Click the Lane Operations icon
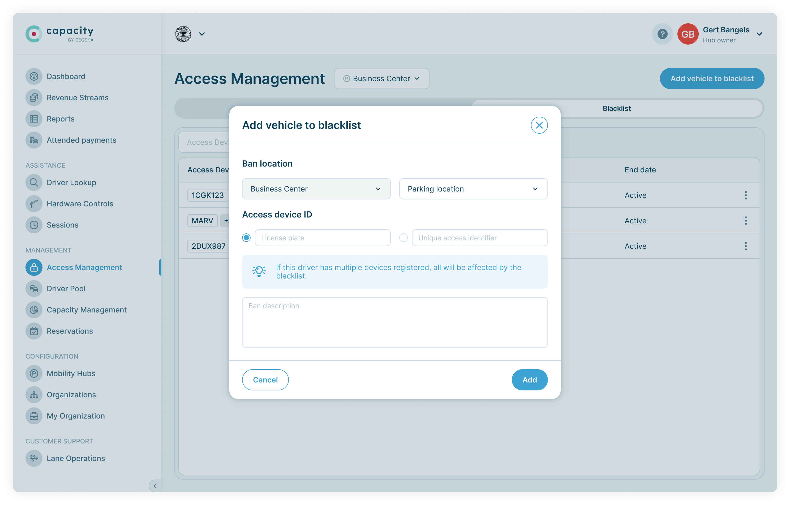 [x=34, y=458]
